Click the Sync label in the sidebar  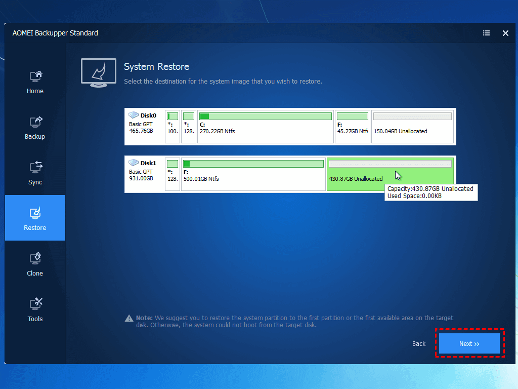[35, 182]
